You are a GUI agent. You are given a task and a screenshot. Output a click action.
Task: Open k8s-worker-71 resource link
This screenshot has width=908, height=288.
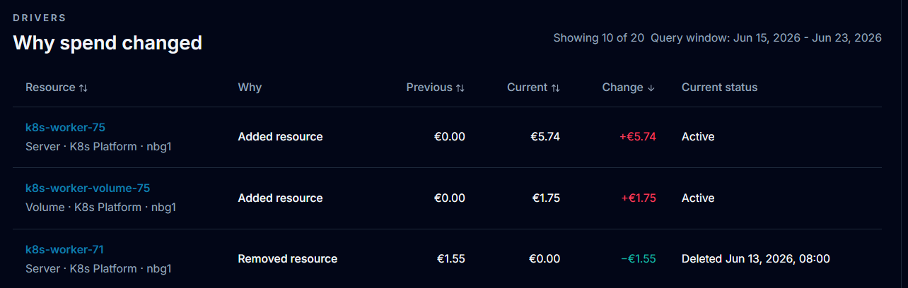pos(65,249)
